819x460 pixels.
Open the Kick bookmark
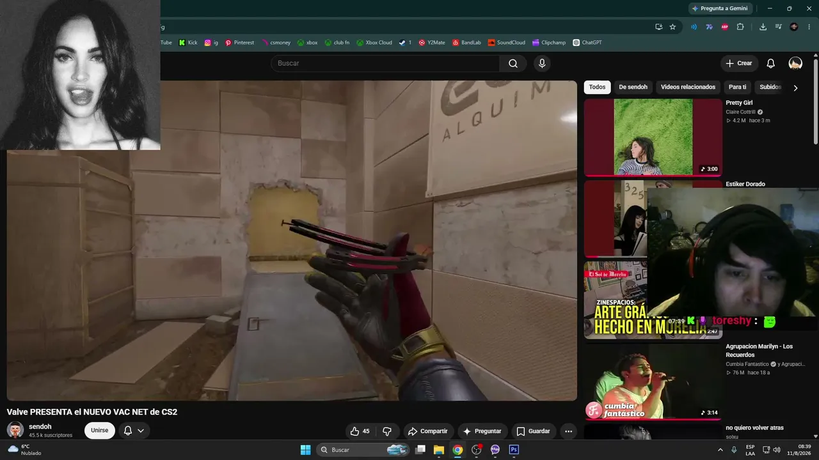coord(188,43)
